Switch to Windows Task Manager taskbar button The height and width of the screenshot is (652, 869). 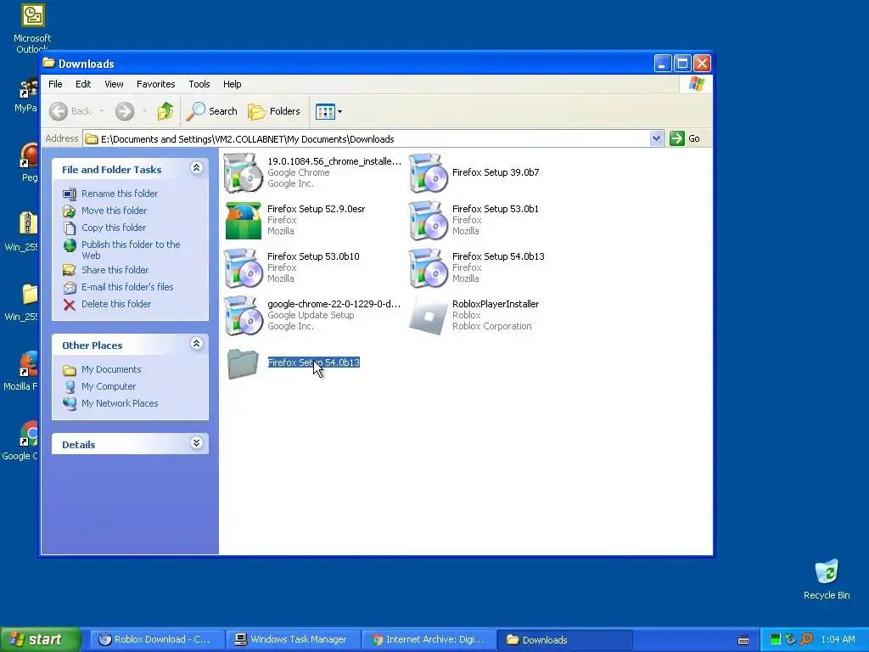point(294,640)
